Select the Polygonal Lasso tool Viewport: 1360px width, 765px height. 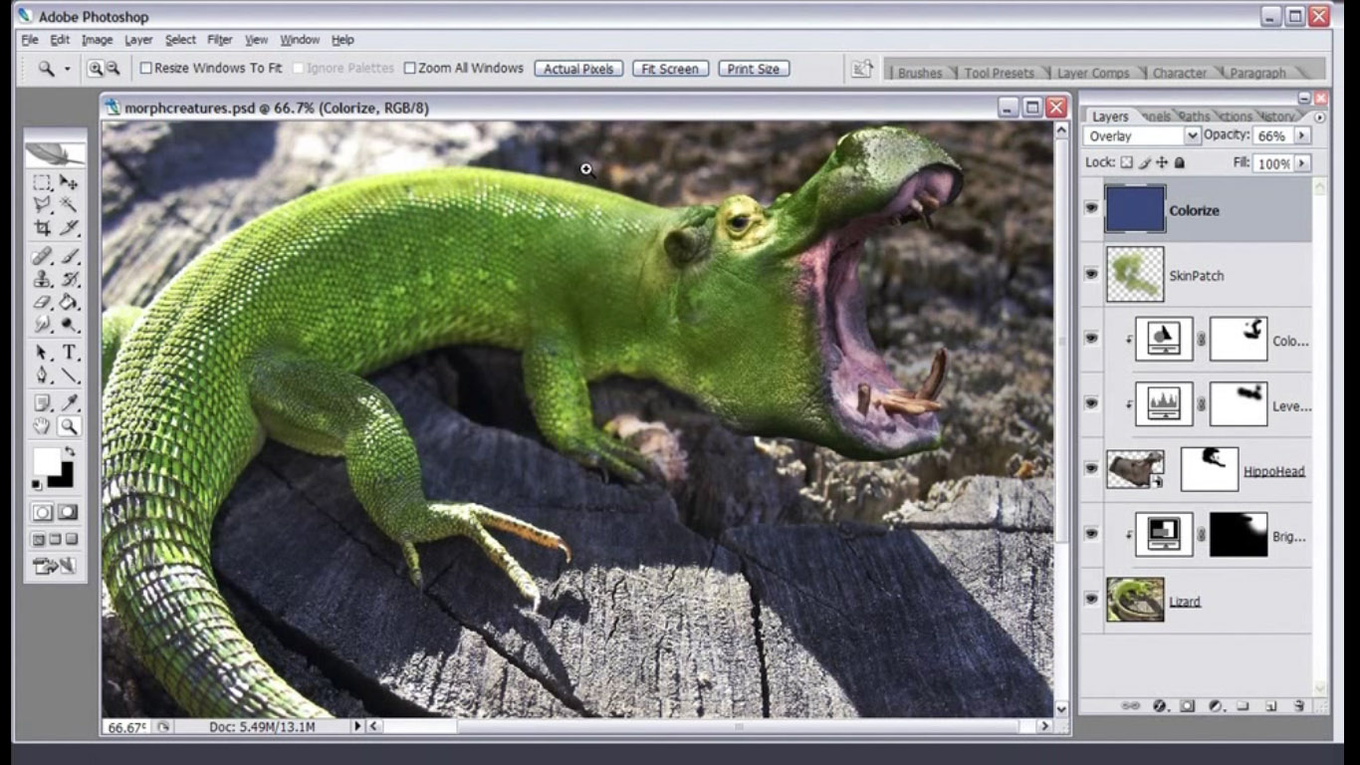(42, 204)
